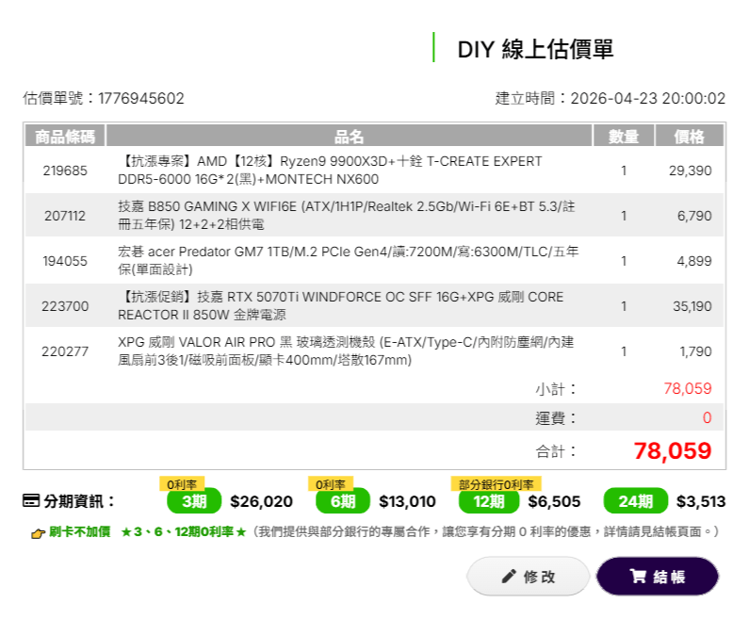The height and width of the screenshot is (619, 749).
Task: Click the 合計 label
Action: 556,451
